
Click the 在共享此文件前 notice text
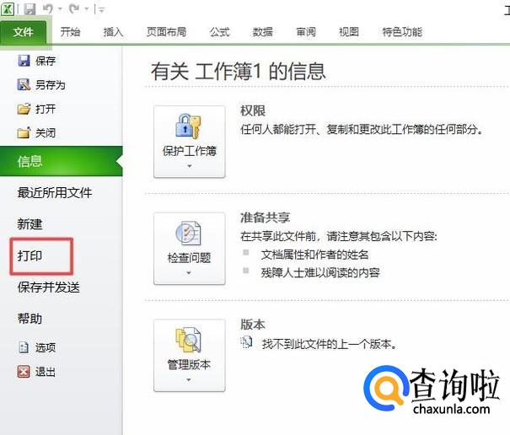339,236
